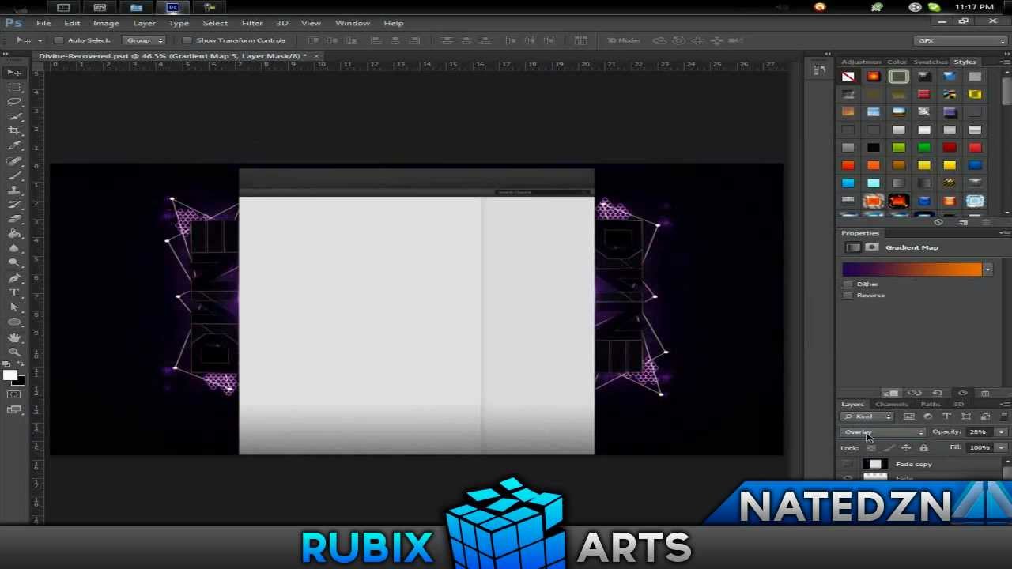The image size is (1012, 569).
Task: Select the Blur tool
Action: point(14,248)
